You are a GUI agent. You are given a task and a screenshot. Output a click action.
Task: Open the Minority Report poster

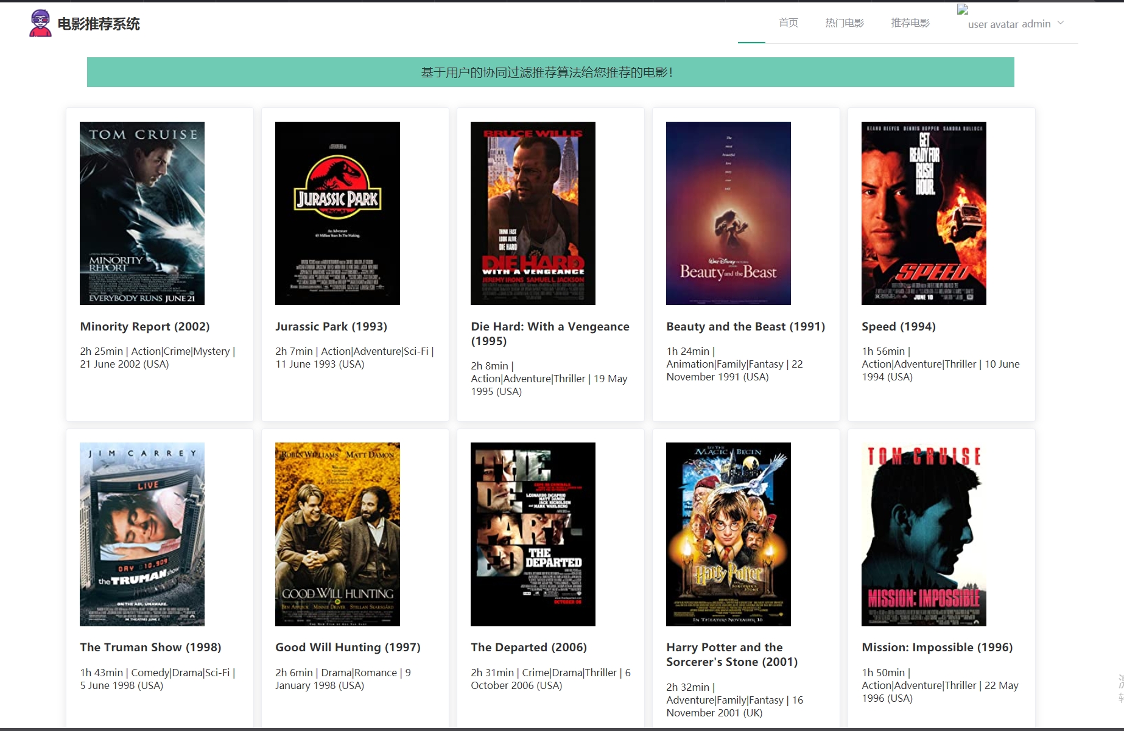coord(142,213)
